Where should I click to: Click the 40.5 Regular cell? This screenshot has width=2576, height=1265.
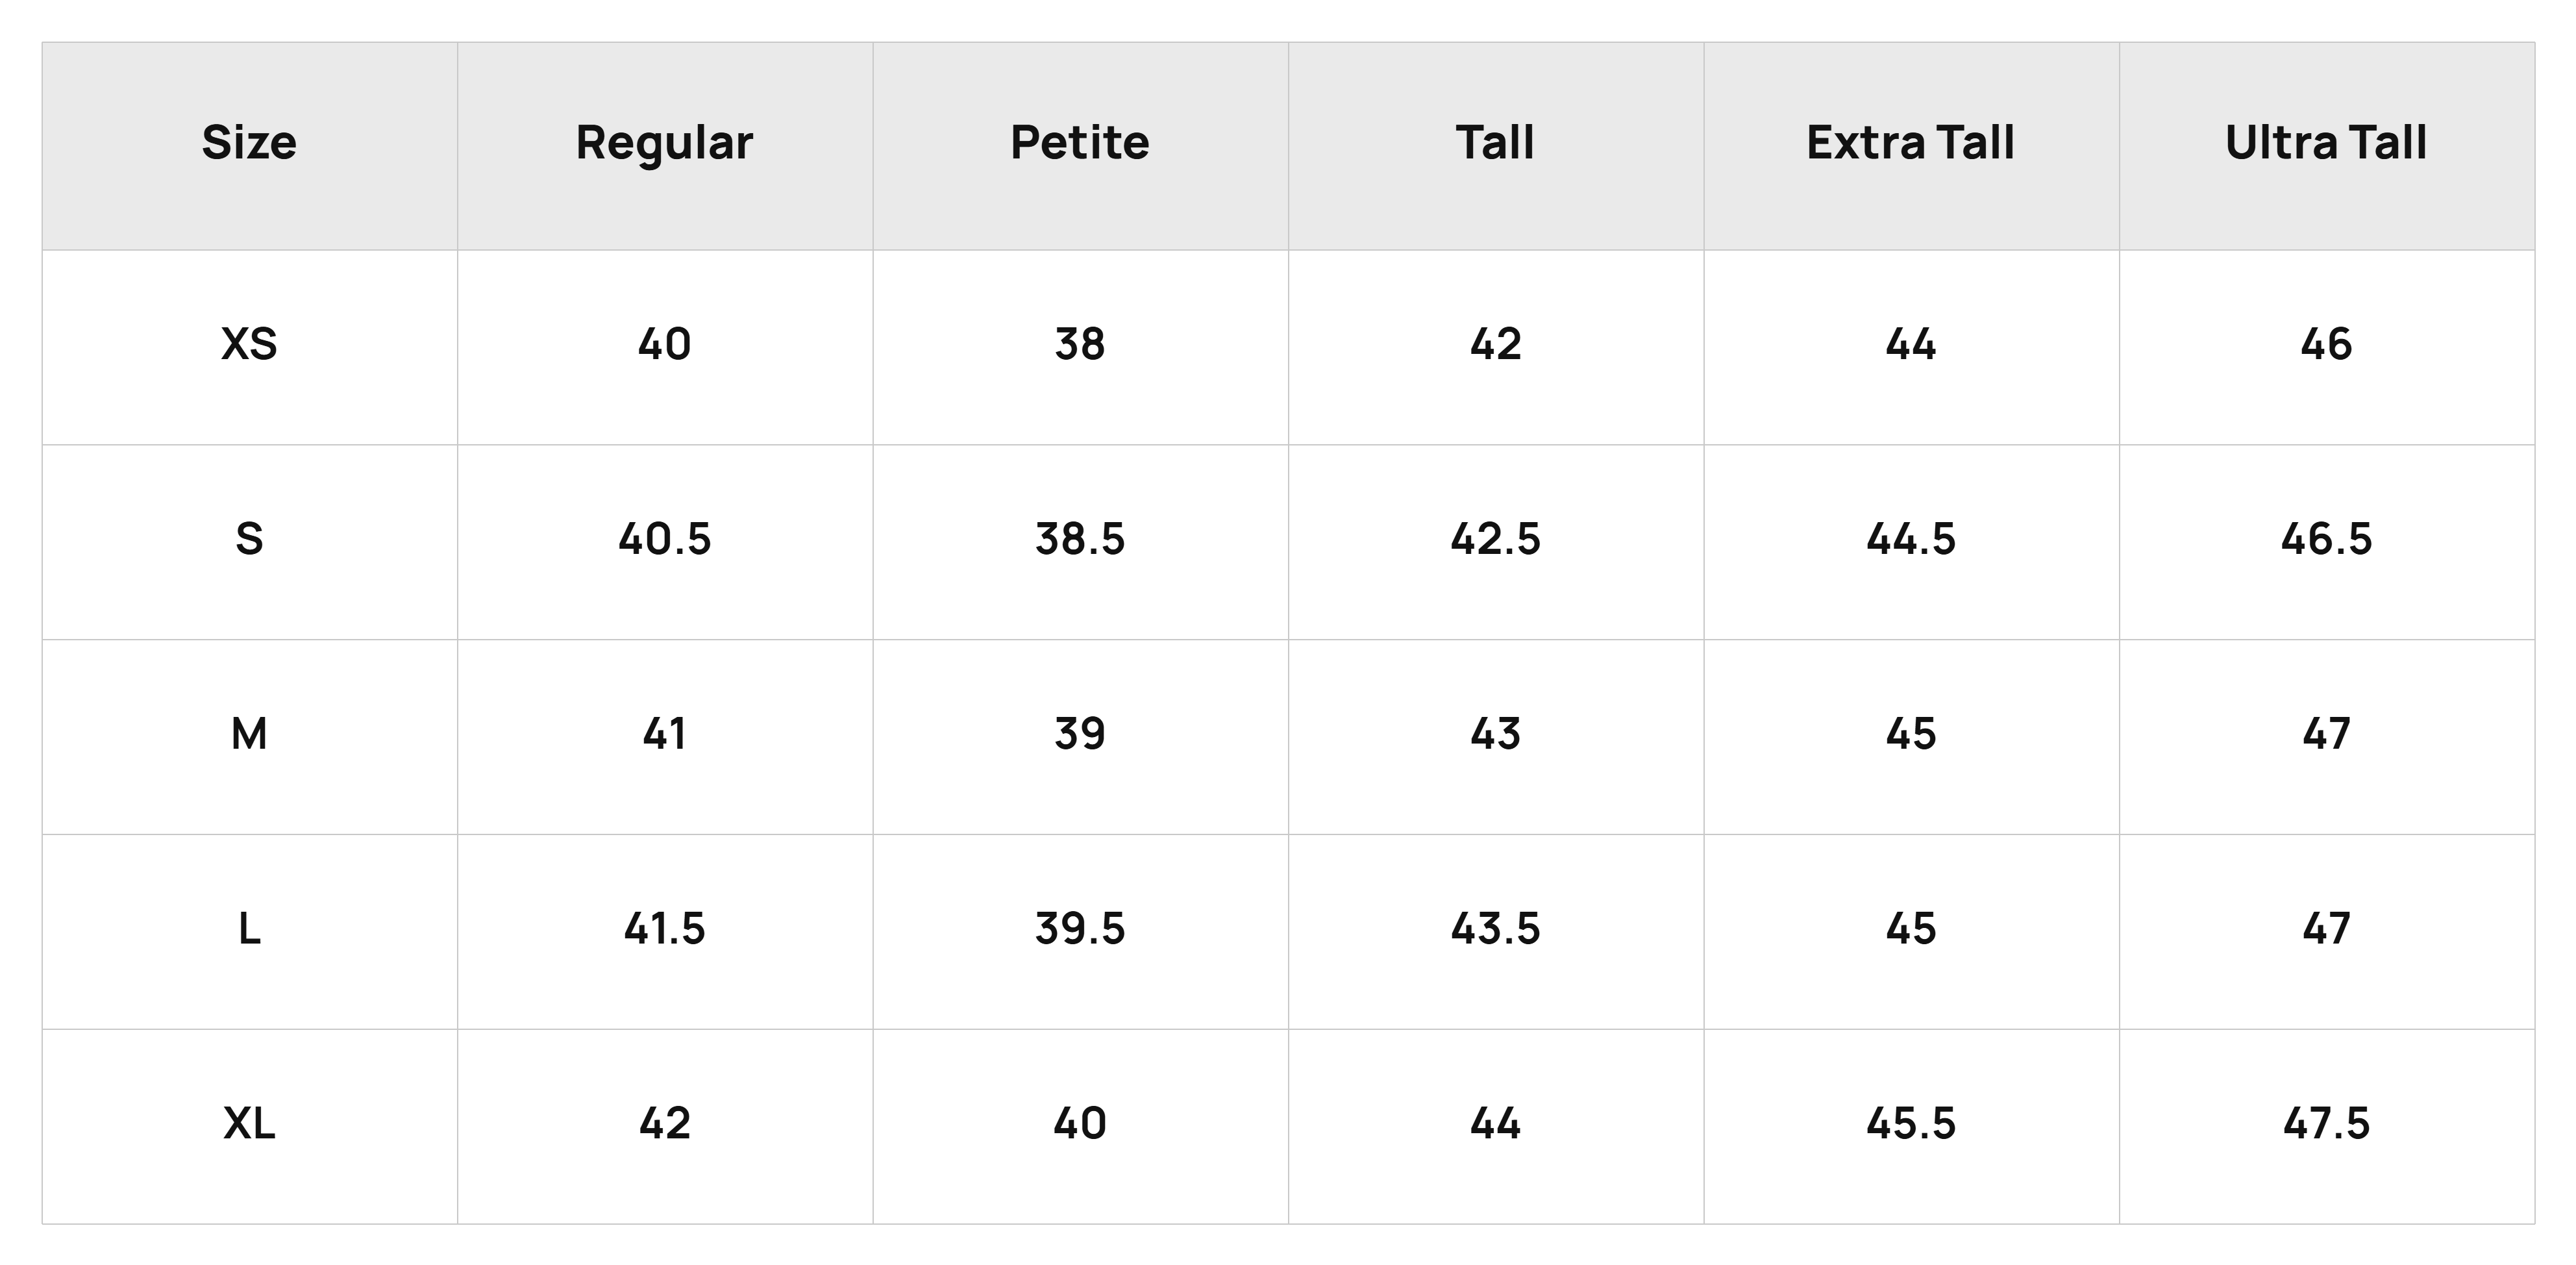[x=665, y=542]
